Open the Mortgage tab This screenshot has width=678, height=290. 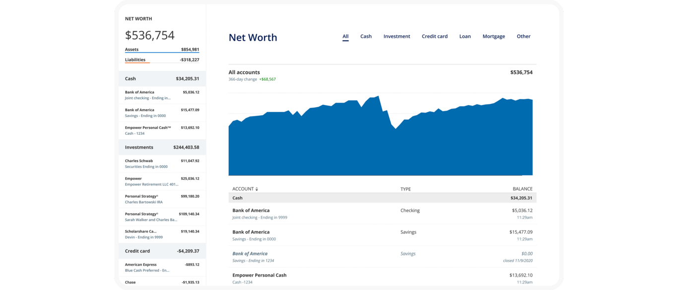493,36
